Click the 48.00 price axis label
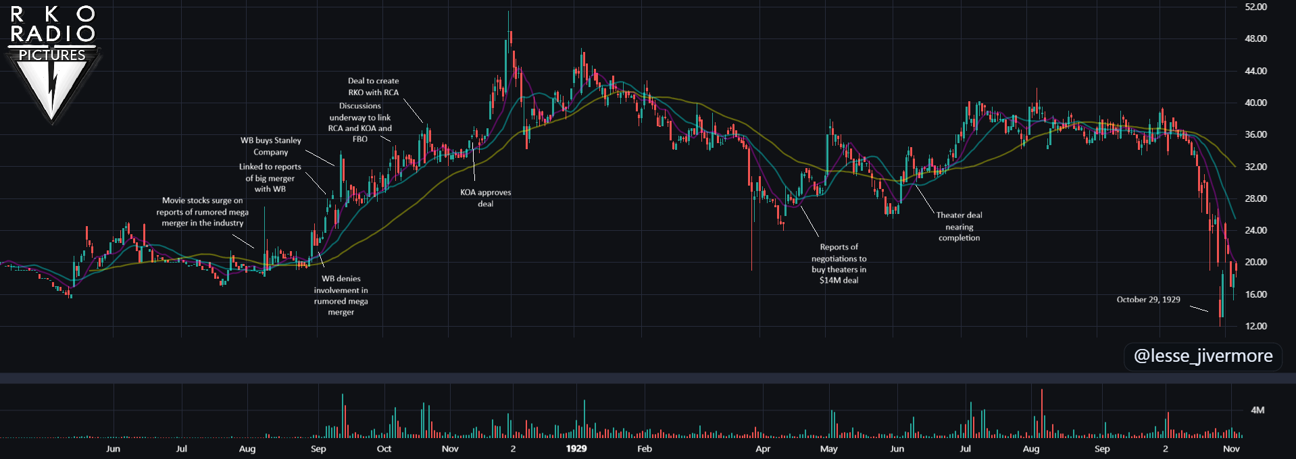The height and width of the screenshot is (459, 1296). click(1256, 38)
